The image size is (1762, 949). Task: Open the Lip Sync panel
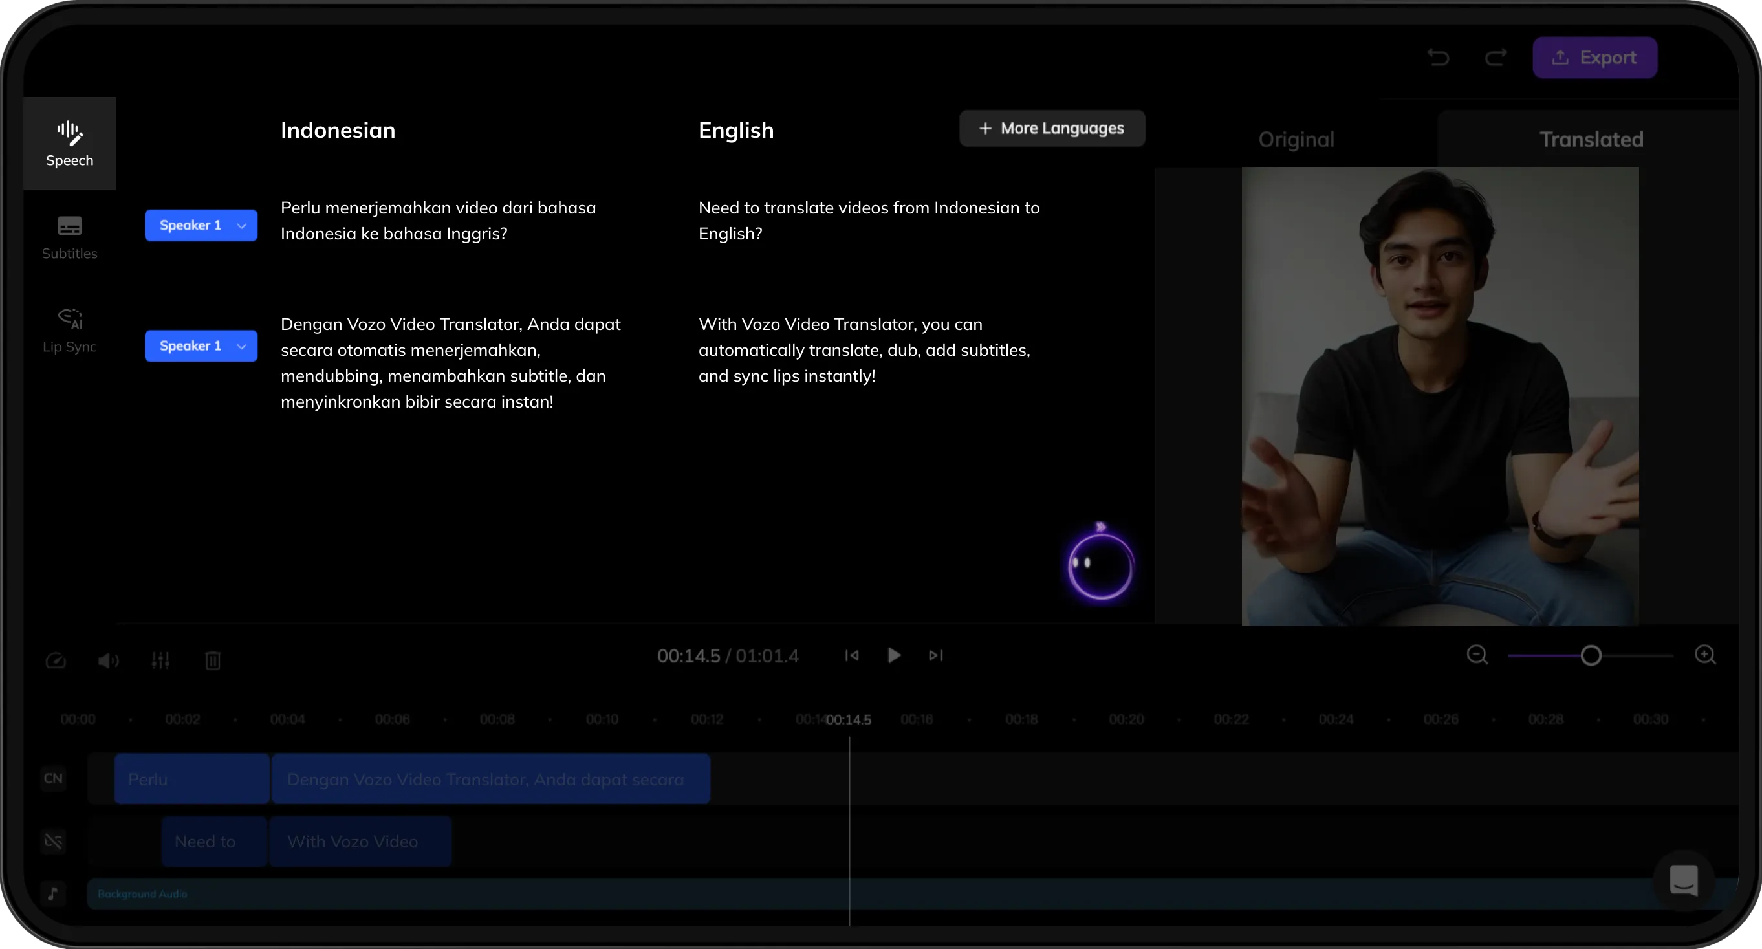pos(70,331)
